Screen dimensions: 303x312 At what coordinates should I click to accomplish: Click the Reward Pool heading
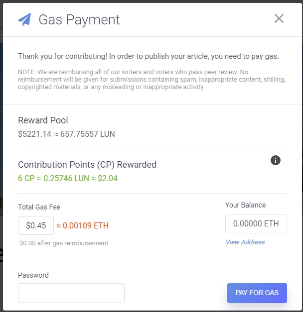click(x=43, y=120)
